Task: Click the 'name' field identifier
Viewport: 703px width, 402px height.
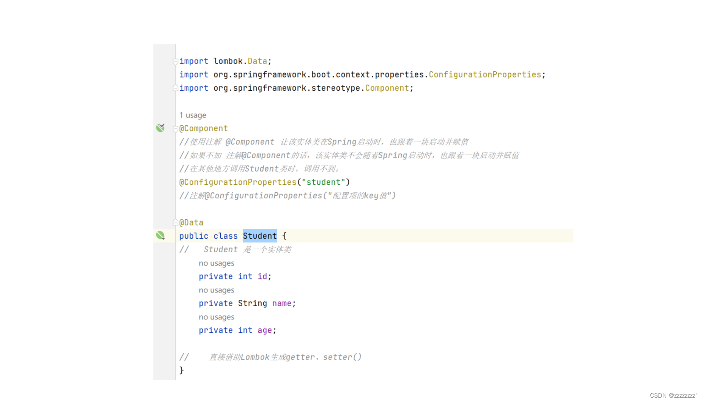Action: coord(282,303)
